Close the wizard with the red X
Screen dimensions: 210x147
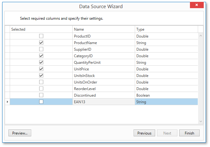(x=197, y=5)
